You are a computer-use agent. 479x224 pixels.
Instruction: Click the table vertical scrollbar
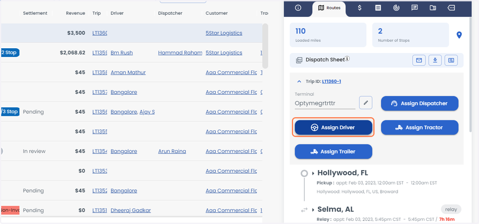[x=265, y=46]
